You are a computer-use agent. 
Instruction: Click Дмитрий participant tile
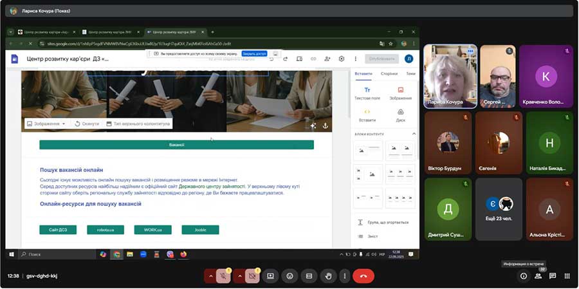pos(448,209)
